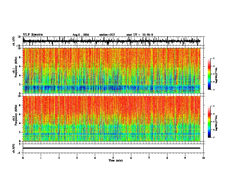Click time axis tick label 6

131,158
